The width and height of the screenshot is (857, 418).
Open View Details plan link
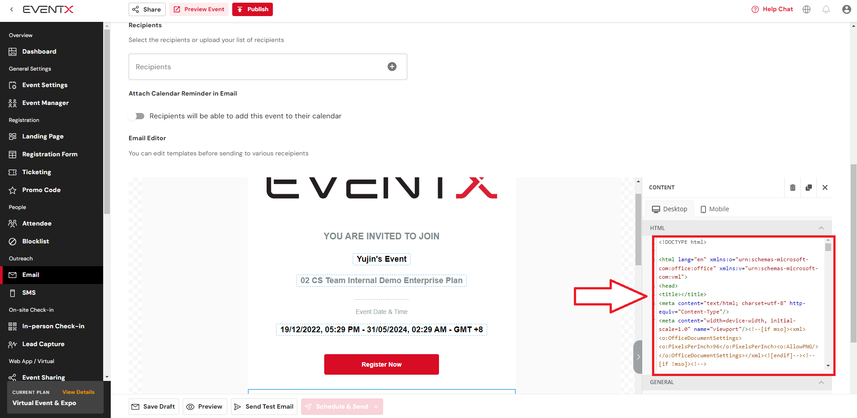pos(79,392)
